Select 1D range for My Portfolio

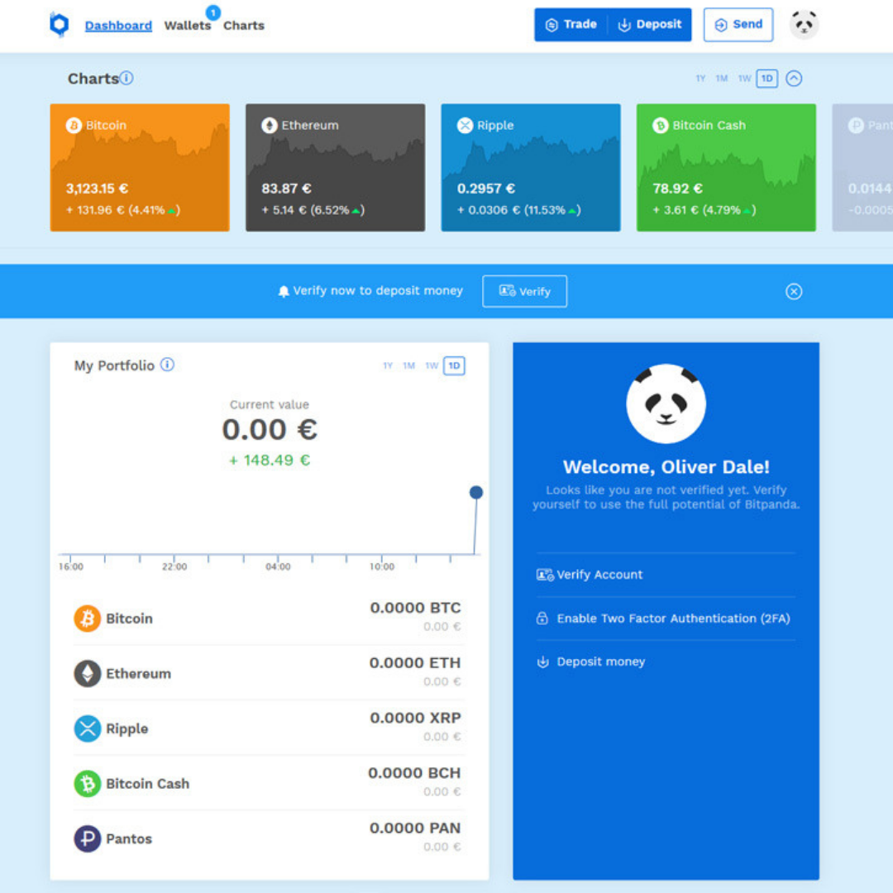(x=454, y=365)
